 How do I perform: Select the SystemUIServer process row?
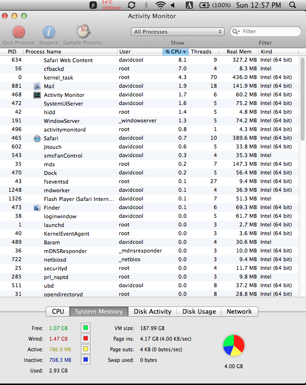(x=149, y=104)
